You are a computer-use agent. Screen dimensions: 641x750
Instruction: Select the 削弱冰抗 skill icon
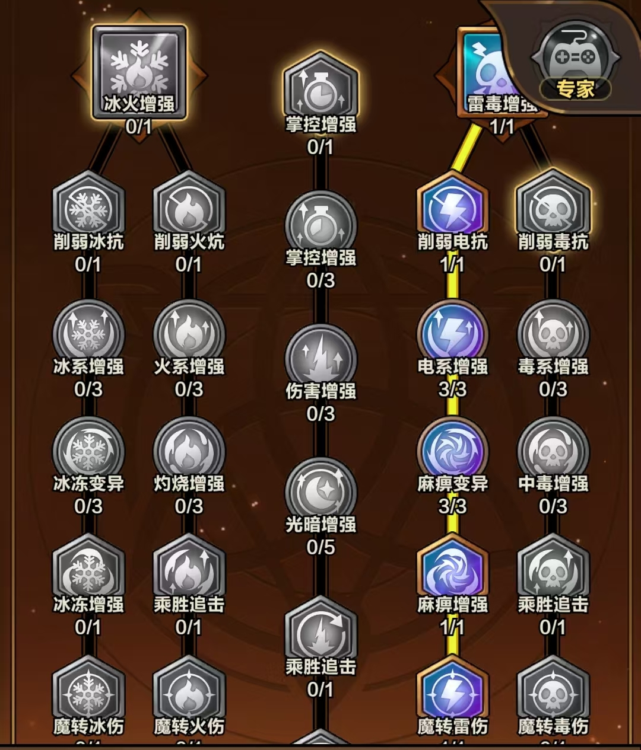[88, 206]
